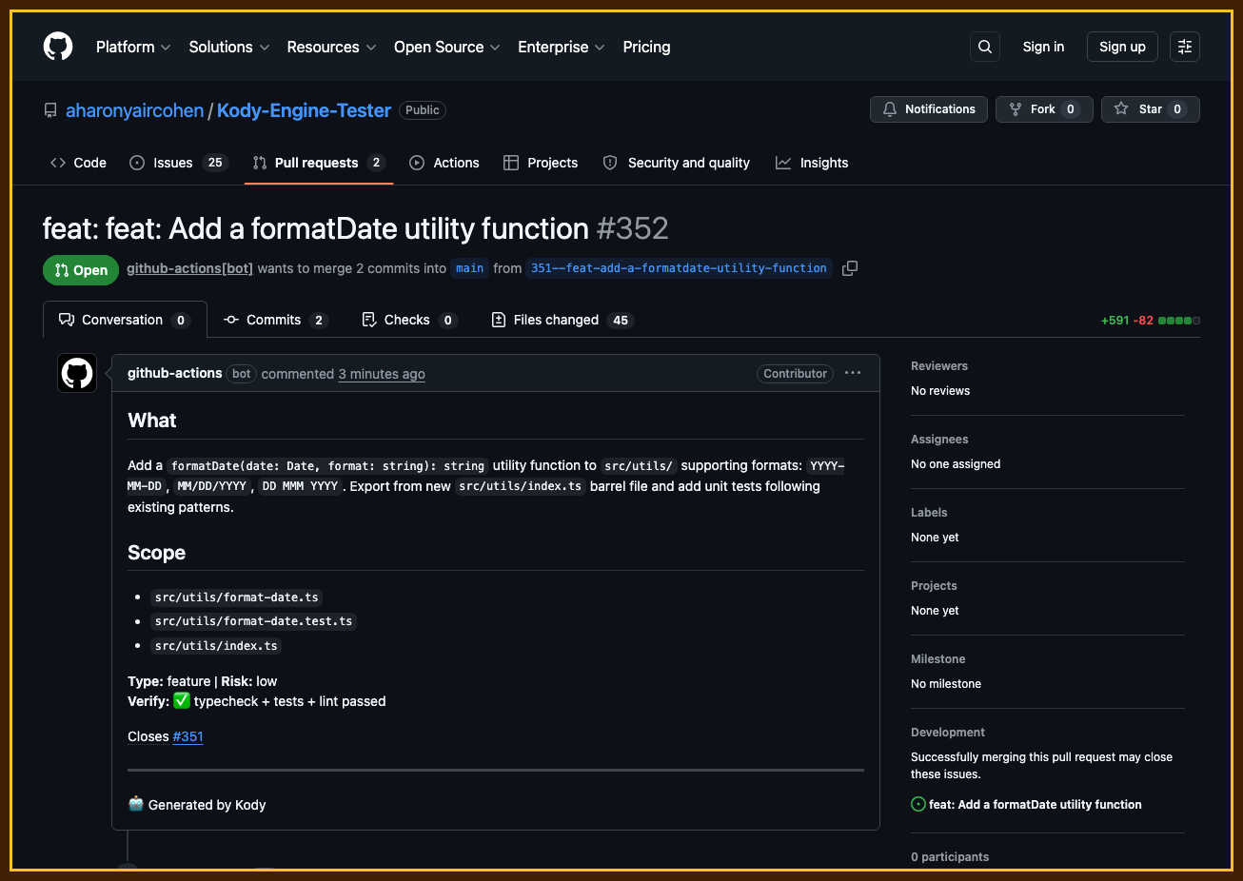The height and width of the screenshot is (881, 1243).
Task: Open the command palette icon
Action: [x=1184, y=46]
